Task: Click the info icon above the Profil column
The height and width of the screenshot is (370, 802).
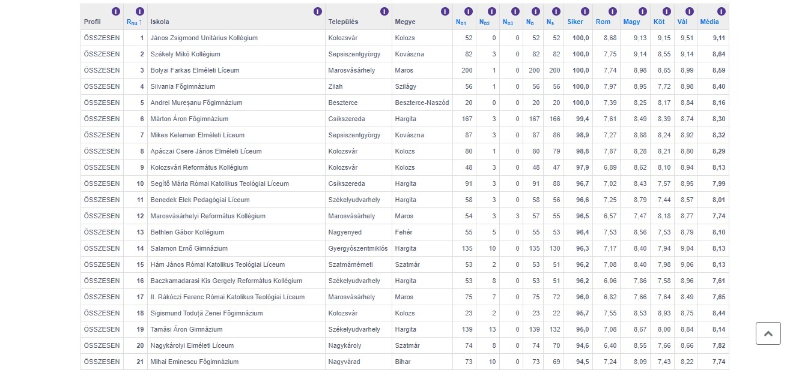Action: click(x=116, y=11)
